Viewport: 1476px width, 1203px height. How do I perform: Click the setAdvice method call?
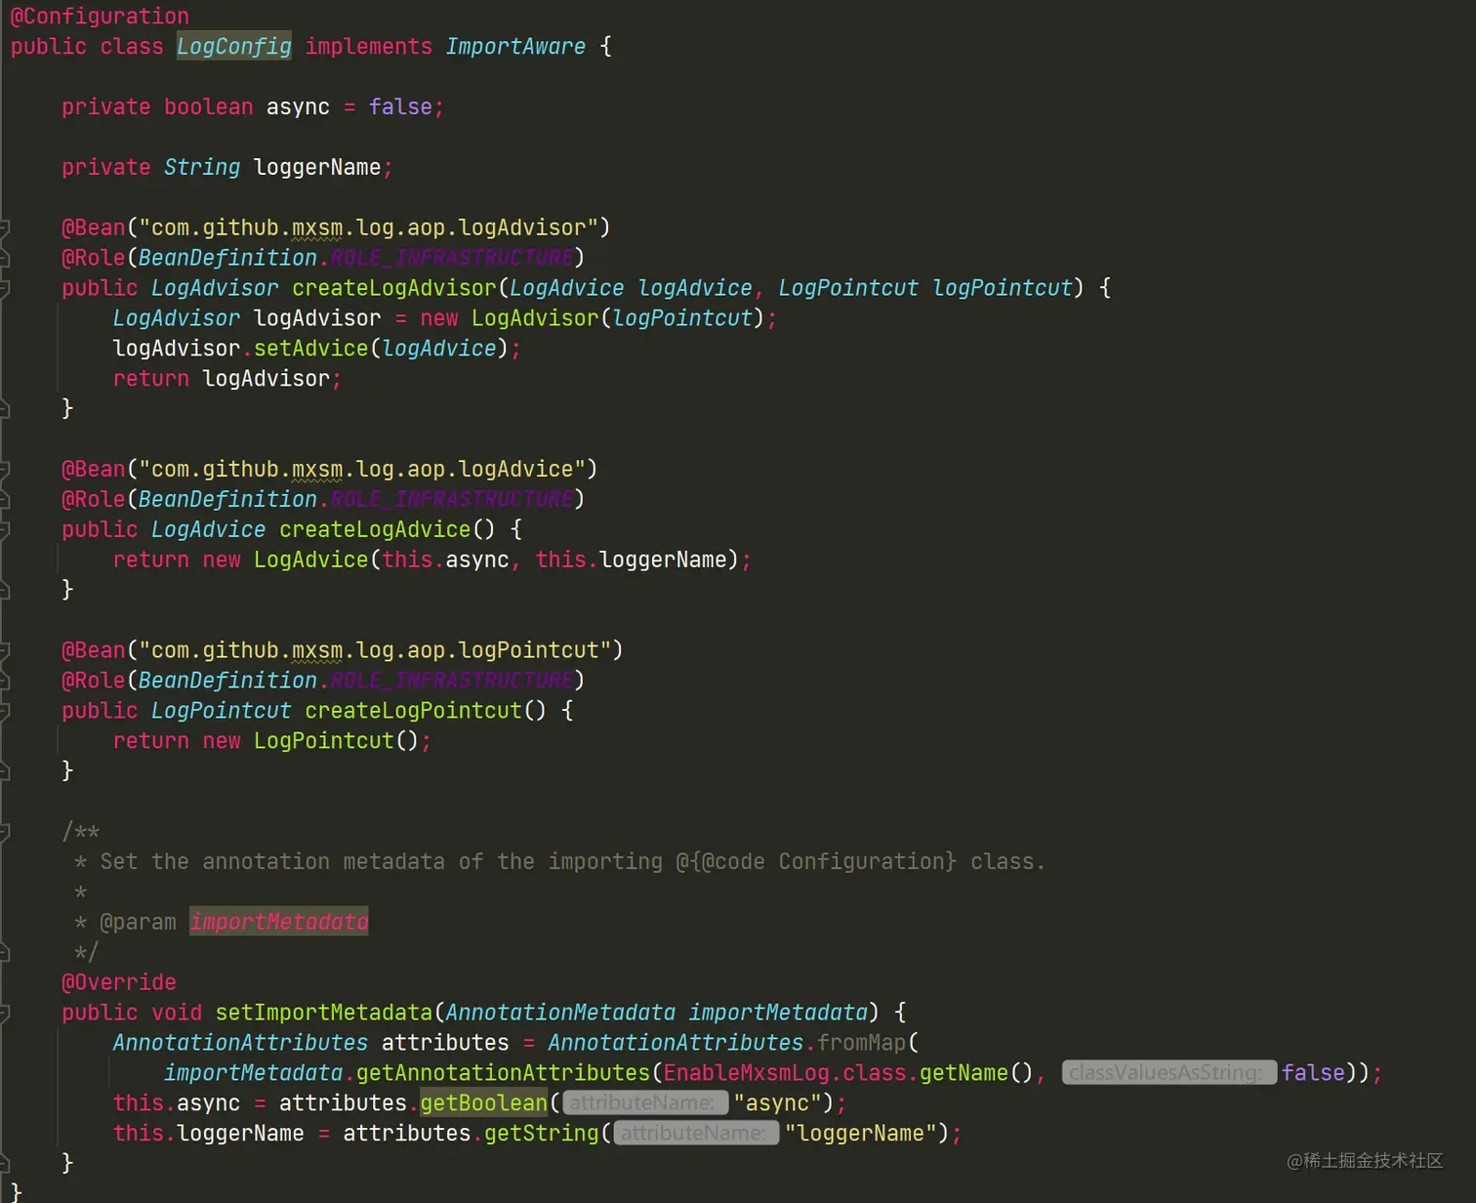[x=311, y=350]
